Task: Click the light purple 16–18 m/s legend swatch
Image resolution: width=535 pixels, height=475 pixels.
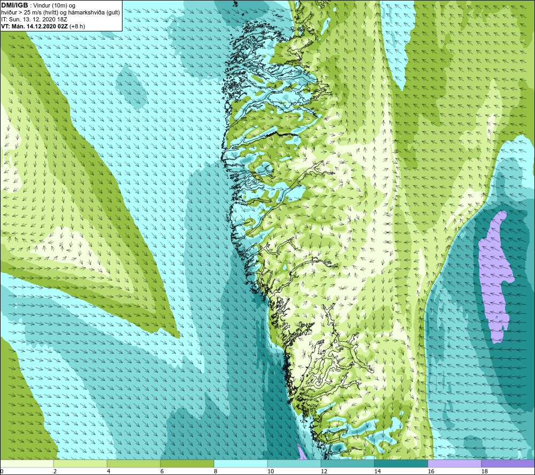Action: click(454, 463)
